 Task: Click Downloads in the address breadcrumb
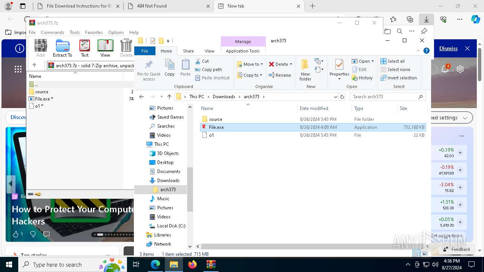[x=224, y=97]
